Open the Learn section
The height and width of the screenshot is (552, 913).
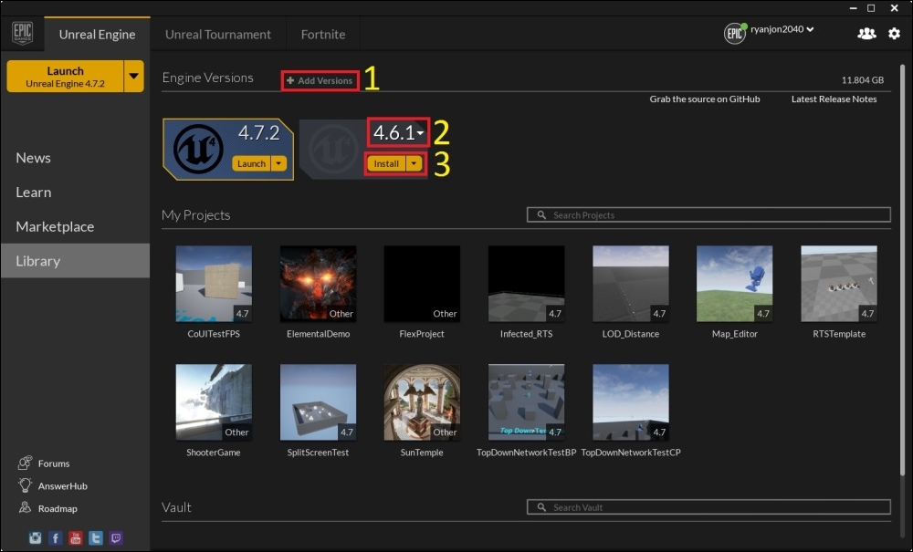tap(33, 192)
